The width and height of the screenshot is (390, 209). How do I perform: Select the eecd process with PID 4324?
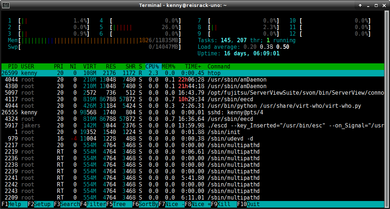point(193,119)
